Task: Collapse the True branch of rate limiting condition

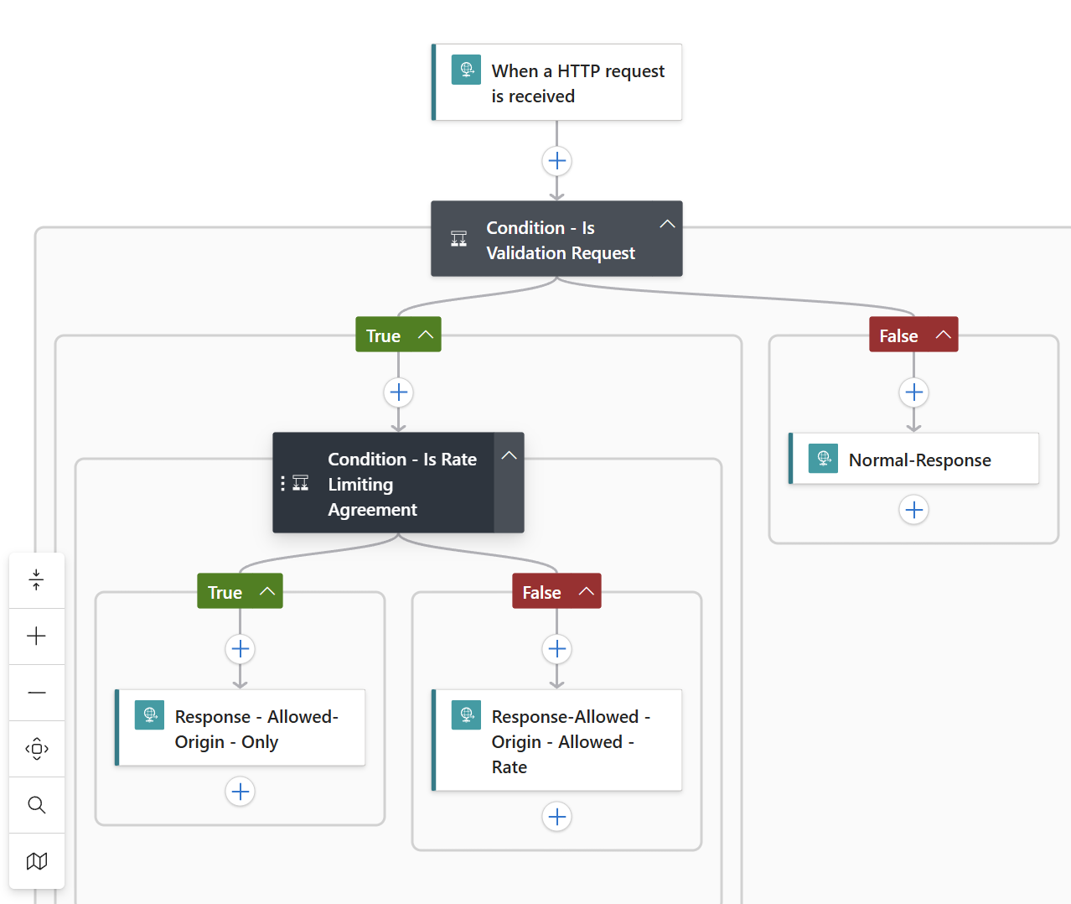Action: click(x=266, y=590)
